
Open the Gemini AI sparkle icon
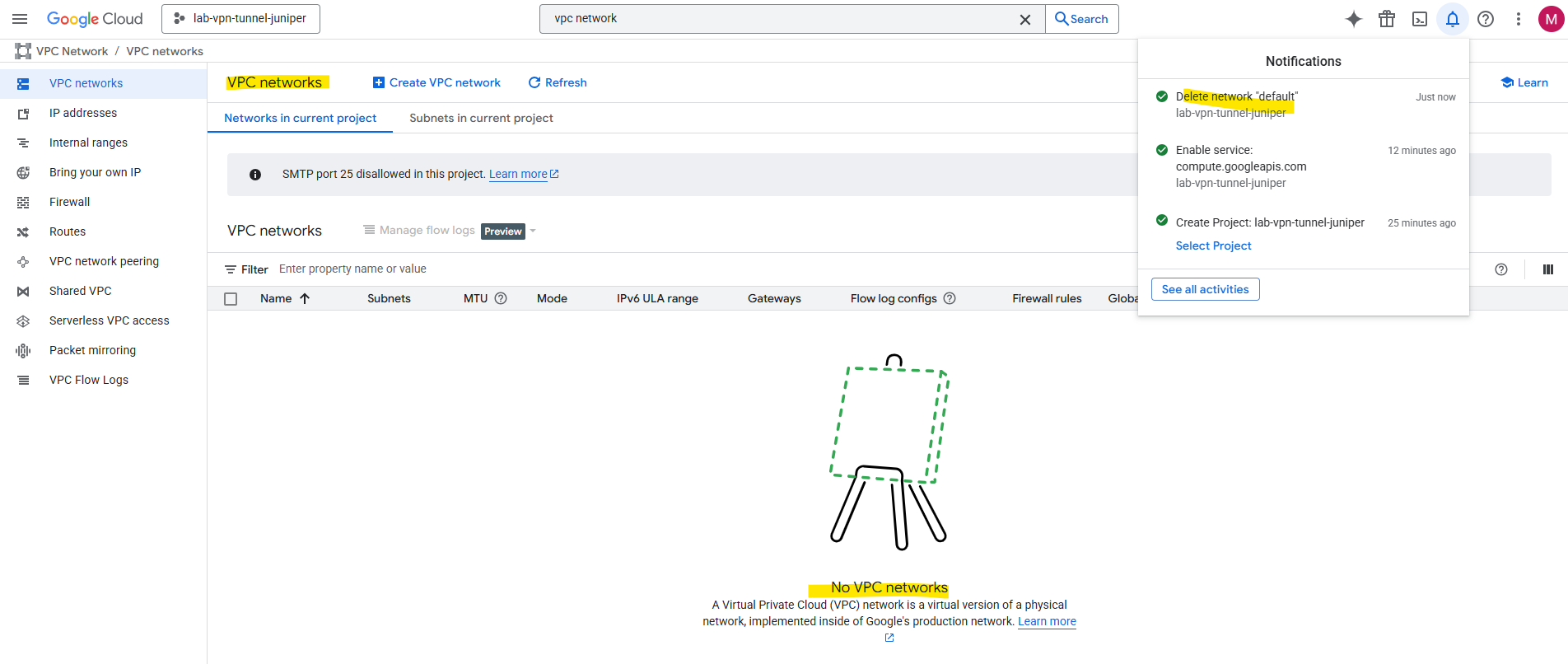[1354, 19]
